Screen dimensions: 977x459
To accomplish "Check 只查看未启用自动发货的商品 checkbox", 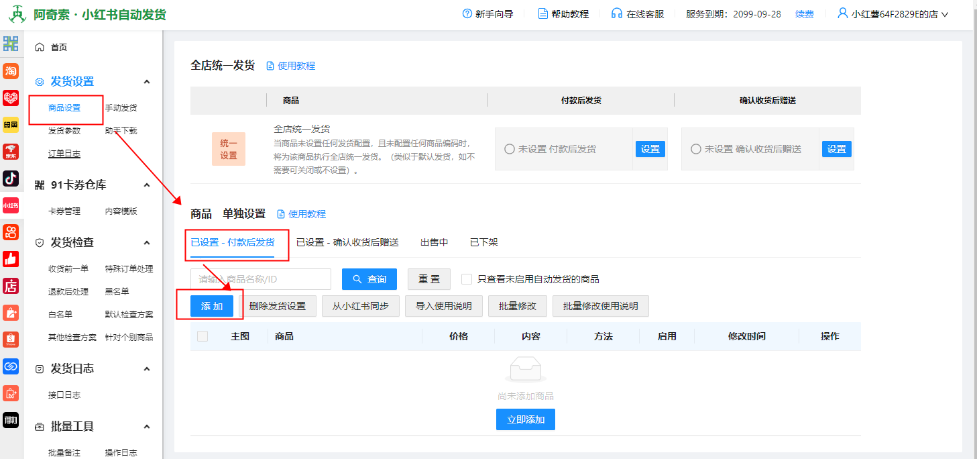I will click(467, 278).
